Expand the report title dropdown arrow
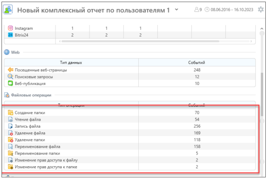Screen dimensions: 267x179 pos(176,10)
